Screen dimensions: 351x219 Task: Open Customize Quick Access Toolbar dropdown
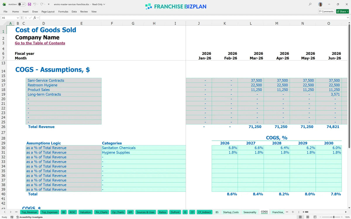48,4
